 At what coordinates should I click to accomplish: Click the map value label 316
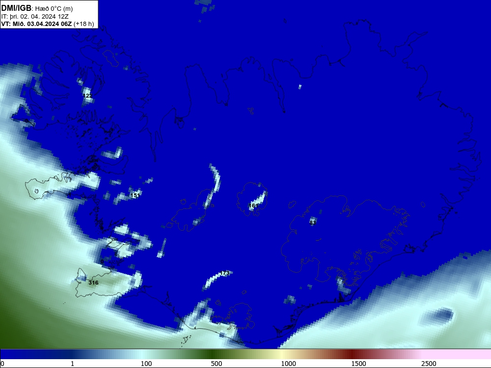[x=93, y=283]
